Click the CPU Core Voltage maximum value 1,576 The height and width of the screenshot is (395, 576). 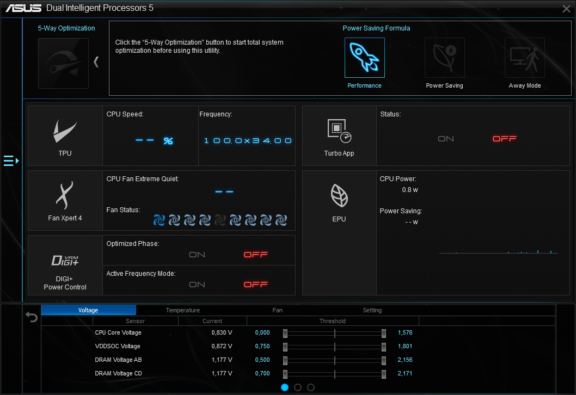tap(405, 332)
